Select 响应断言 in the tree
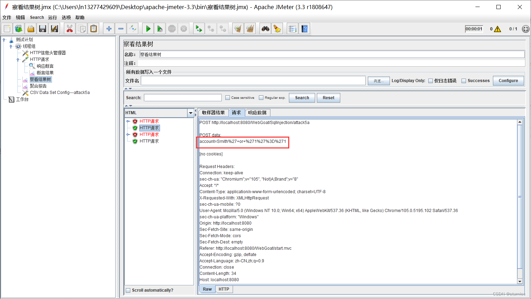 45,66
